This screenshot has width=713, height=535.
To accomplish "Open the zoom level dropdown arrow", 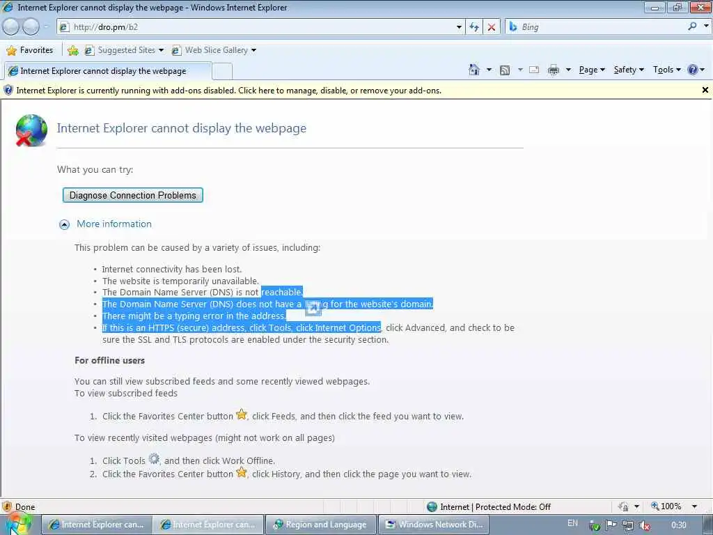I will [694, 506].
